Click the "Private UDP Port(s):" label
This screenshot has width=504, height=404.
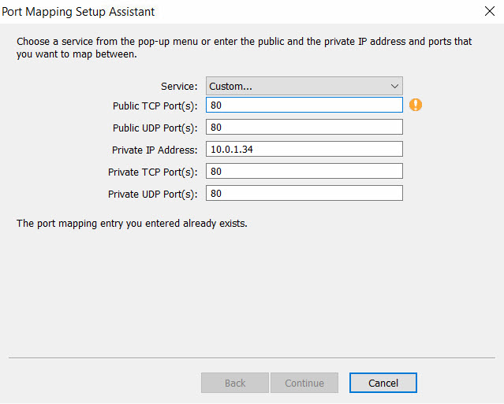(153, 194)
